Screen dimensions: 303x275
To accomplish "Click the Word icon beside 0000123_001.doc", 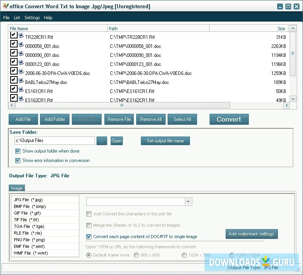I will point(21,63).
